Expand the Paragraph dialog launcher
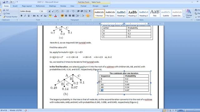 coord(91,20)
